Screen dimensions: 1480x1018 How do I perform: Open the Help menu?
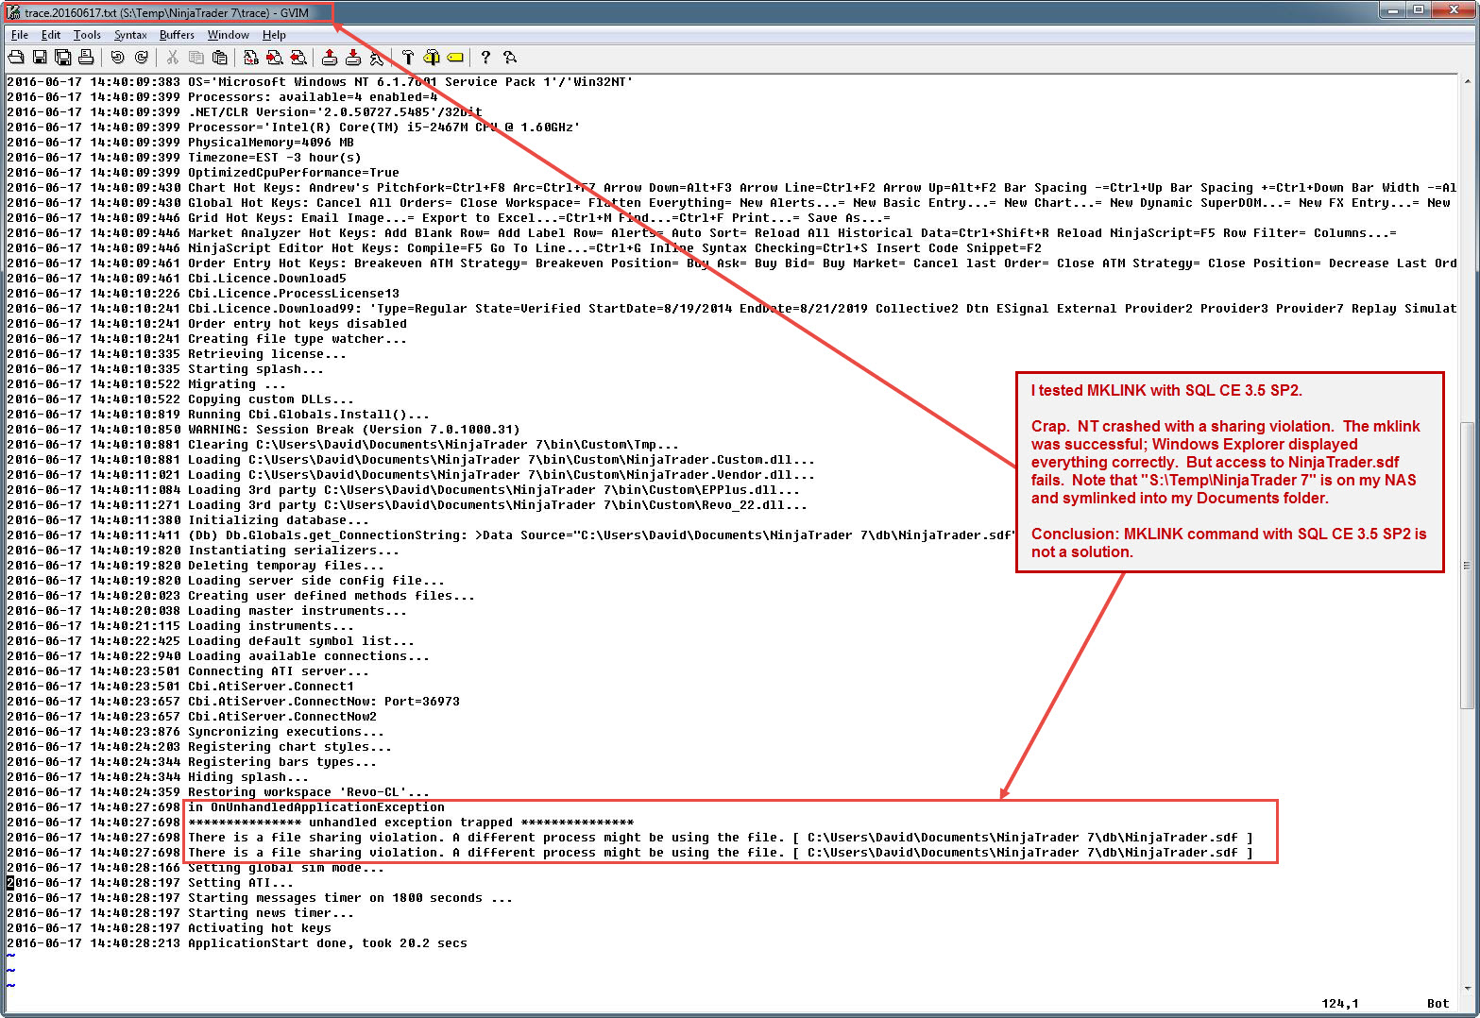coord(274,35)
